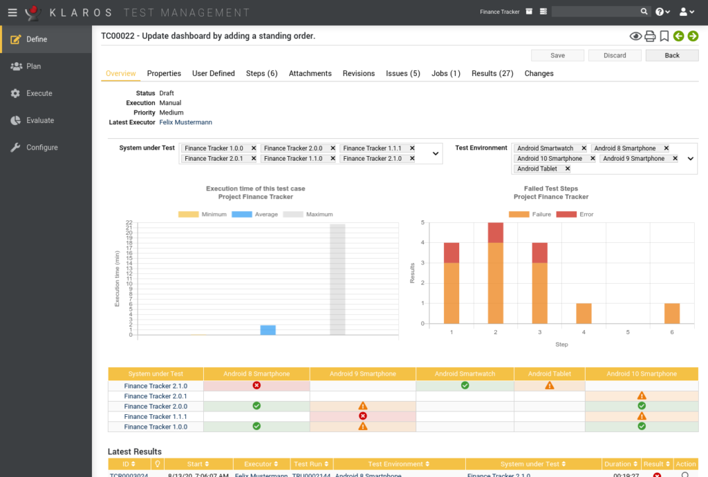This screenshot has width=708, height=477.
Task: Remove Finance Tracker 2.0.0 filter tag
Action: (x=333, y=148)
